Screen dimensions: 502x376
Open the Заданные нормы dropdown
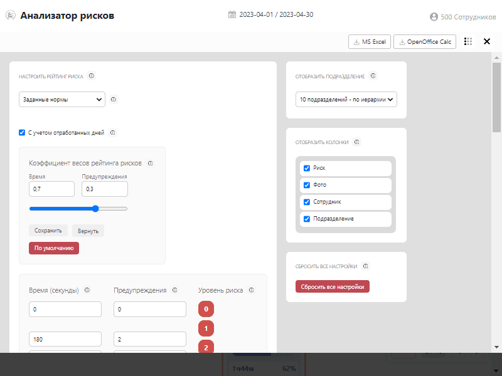tap(62, 99)
